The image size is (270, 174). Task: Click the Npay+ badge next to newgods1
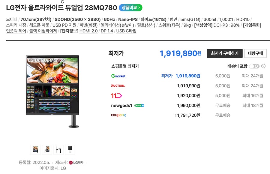(x=139, y=105)
